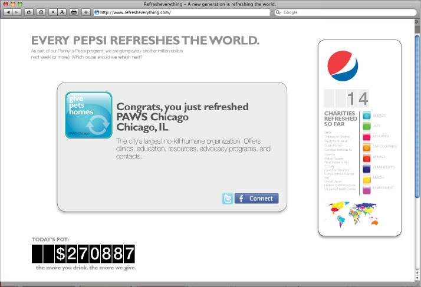Zoom the window with green button
This screenshot has width=421, height=287.
tap(20, 4)
